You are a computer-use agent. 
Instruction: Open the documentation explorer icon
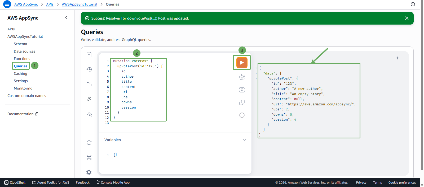tap(89, 55)
